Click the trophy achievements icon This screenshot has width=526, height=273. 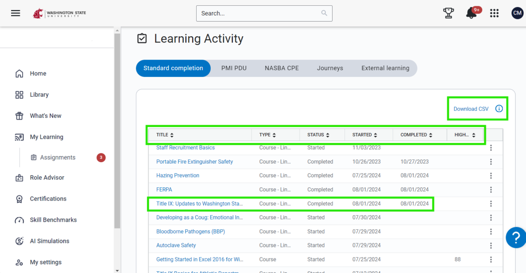coord(449,13)
